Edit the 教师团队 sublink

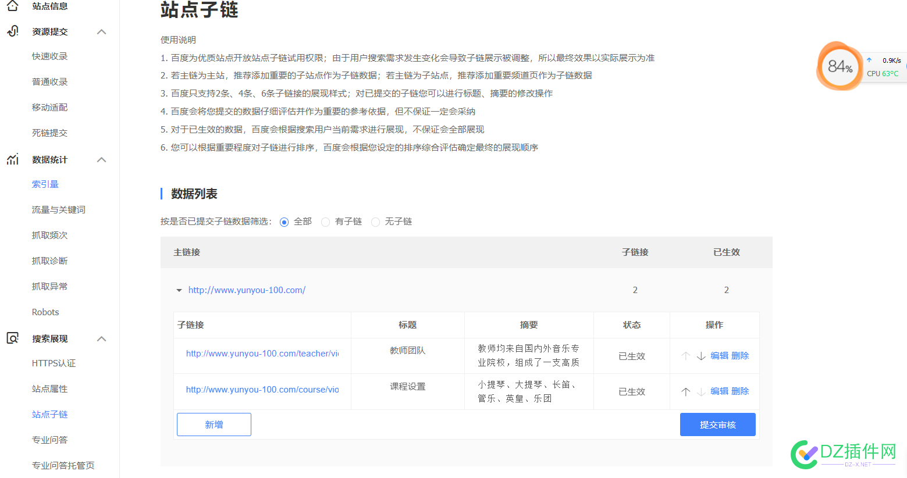[720, 356]
